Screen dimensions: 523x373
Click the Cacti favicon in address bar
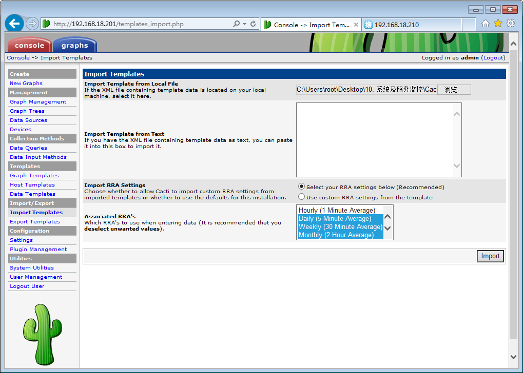click(46, 24)
